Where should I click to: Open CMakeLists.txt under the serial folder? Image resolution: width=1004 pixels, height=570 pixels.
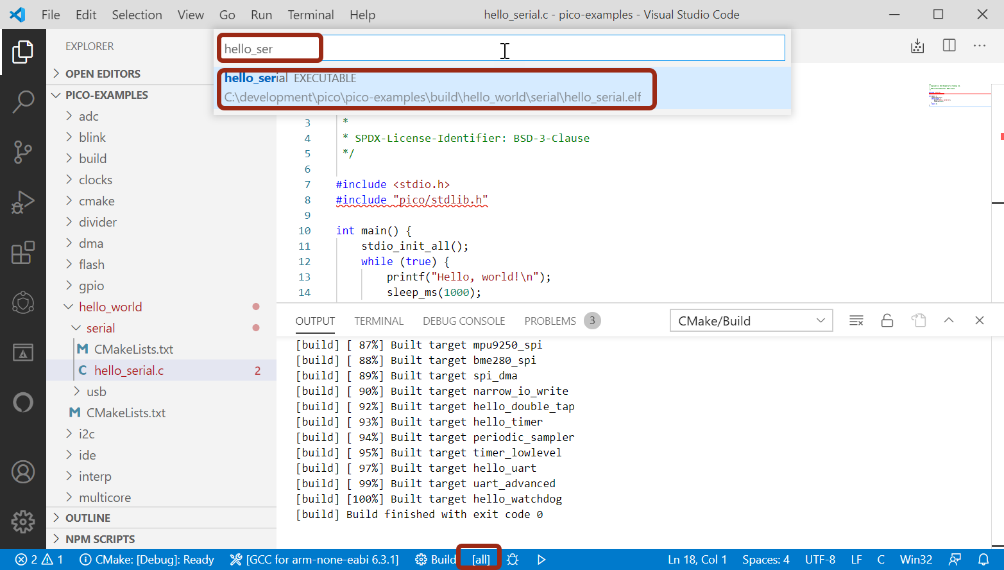(161, 349)
